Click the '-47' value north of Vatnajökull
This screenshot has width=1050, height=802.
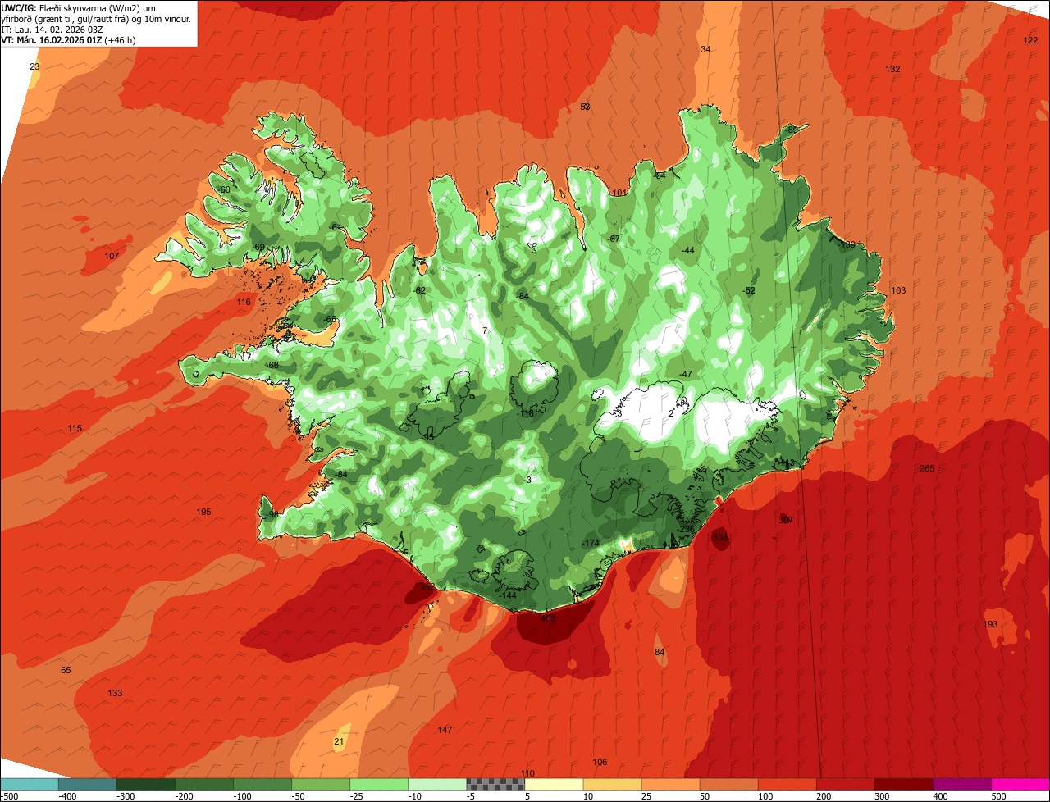686,374
